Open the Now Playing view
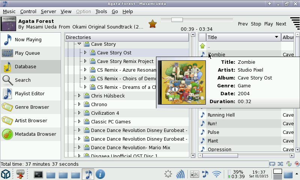Viewport: 300px width, 180px height. 28,40
